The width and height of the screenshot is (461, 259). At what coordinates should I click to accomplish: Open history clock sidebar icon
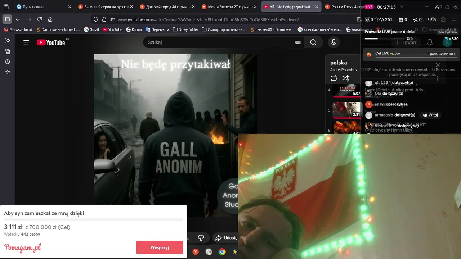(x=8, y=62)
